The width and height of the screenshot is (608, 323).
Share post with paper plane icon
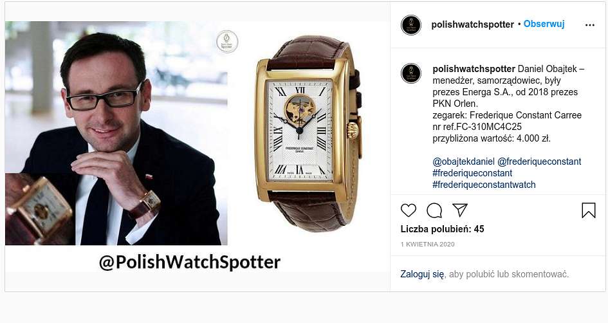460,210
